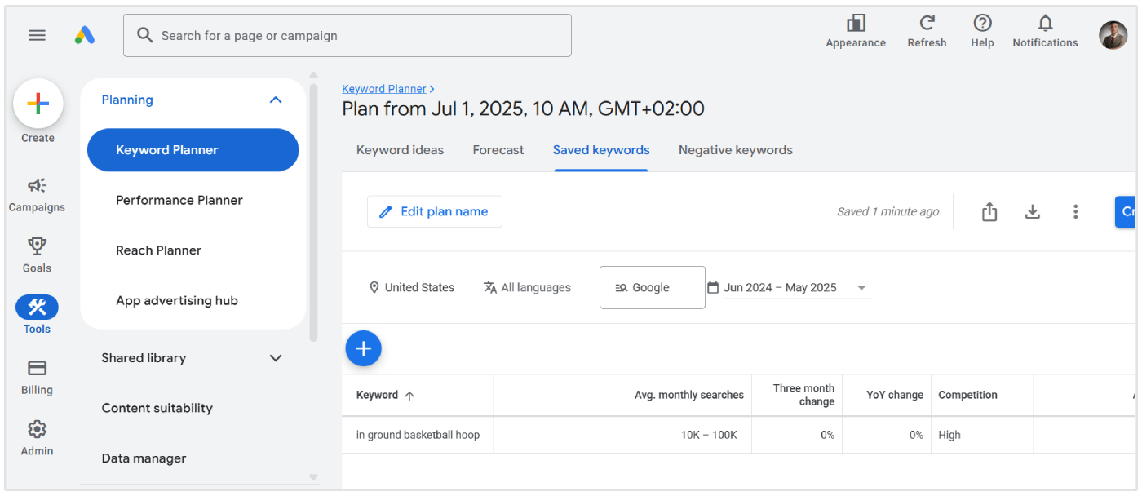Click the share icon next to download

[989, 211]
